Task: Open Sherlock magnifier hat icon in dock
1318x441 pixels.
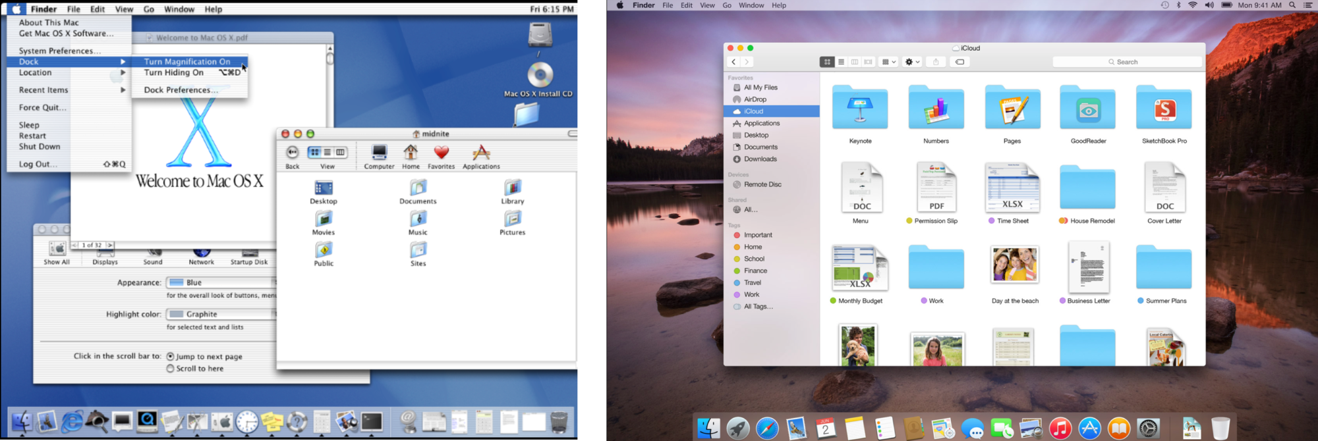Action: click(x=97, y=421)
